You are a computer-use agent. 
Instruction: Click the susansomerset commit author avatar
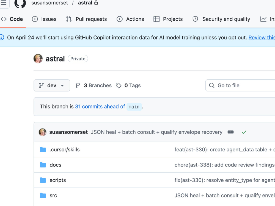point(43,132)
